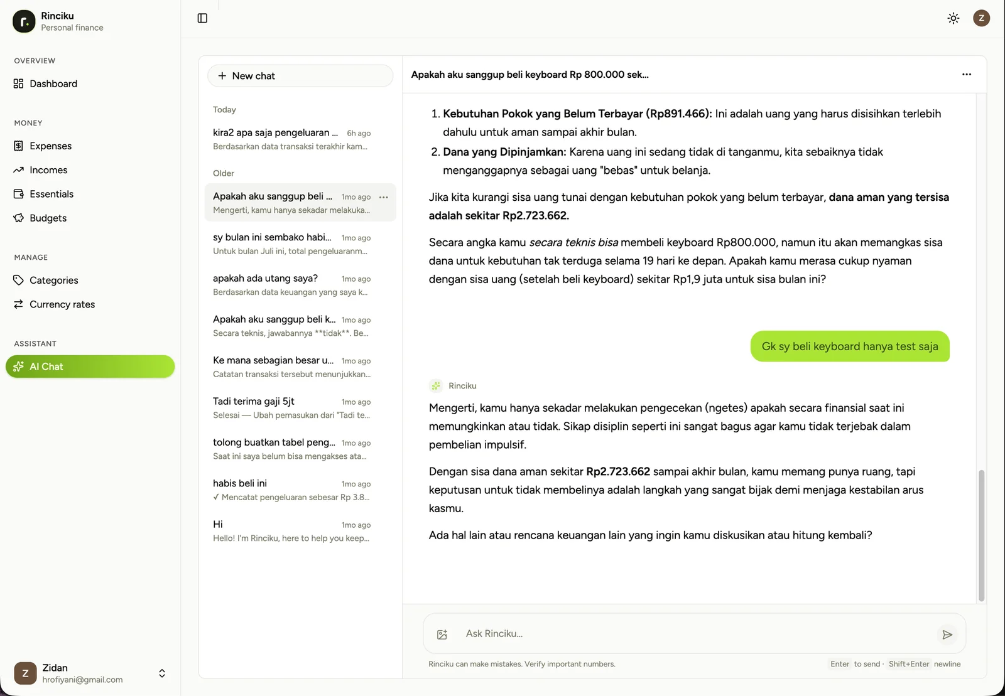This screenshot has width=1005, height=696.
Task: Click the '6h ago' timestamp
Action: coord(359,134)
